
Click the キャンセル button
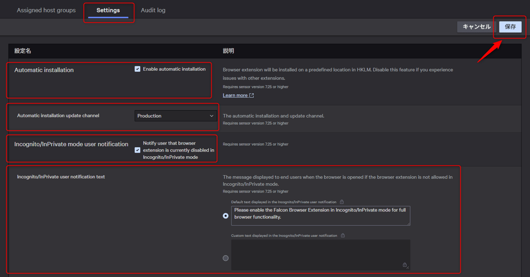(x=476, y=27)
